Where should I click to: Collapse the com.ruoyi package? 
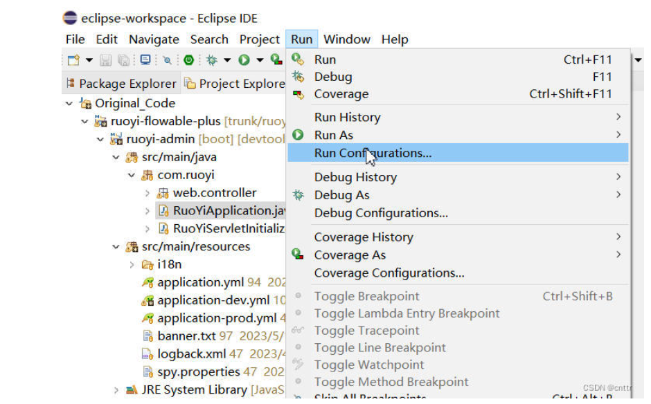coord(131,176)
